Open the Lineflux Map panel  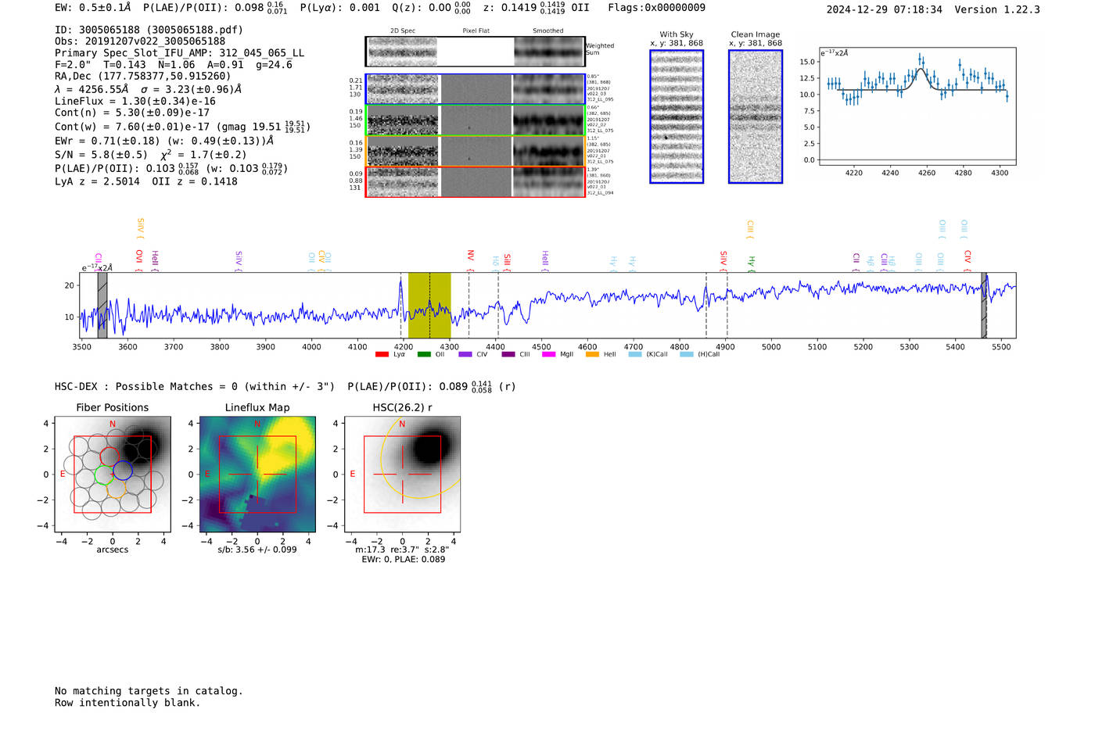tap(257, 475)
